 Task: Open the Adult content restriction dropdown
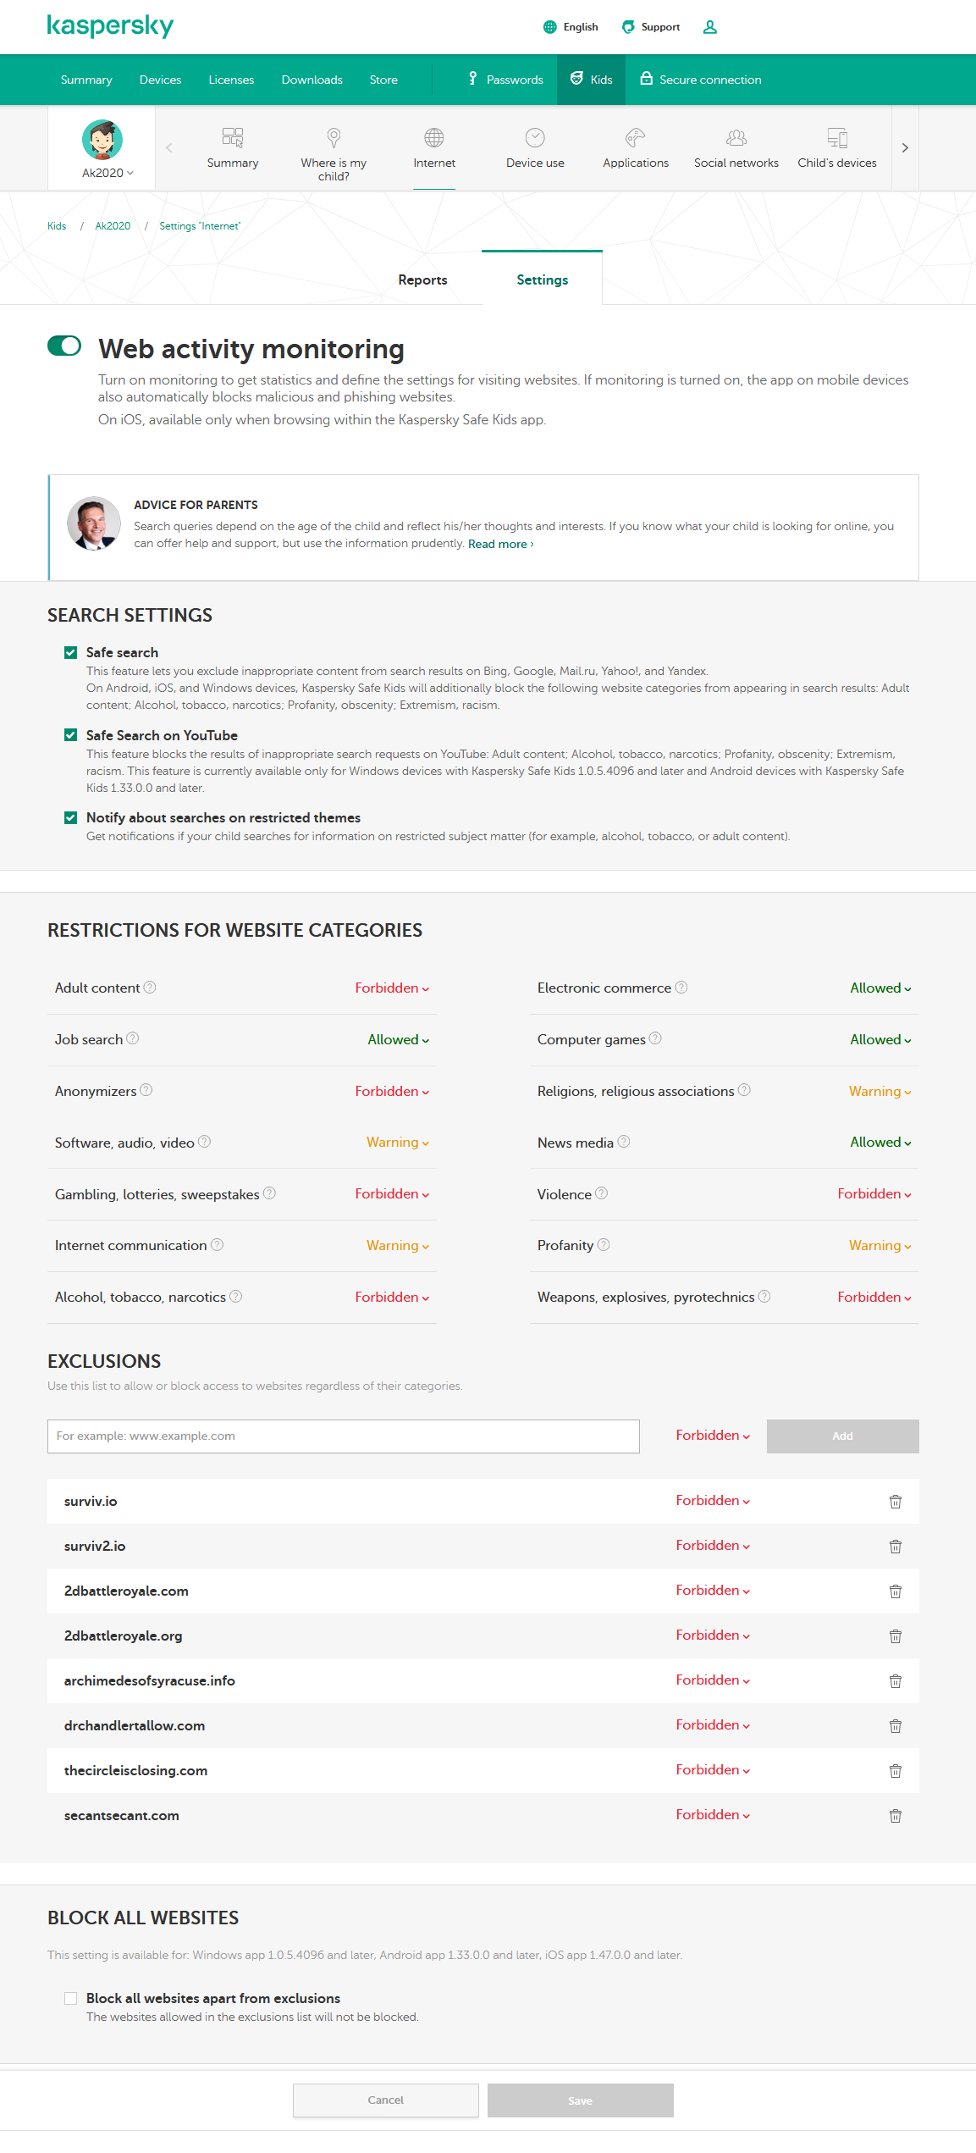click(x=392, y=988)
